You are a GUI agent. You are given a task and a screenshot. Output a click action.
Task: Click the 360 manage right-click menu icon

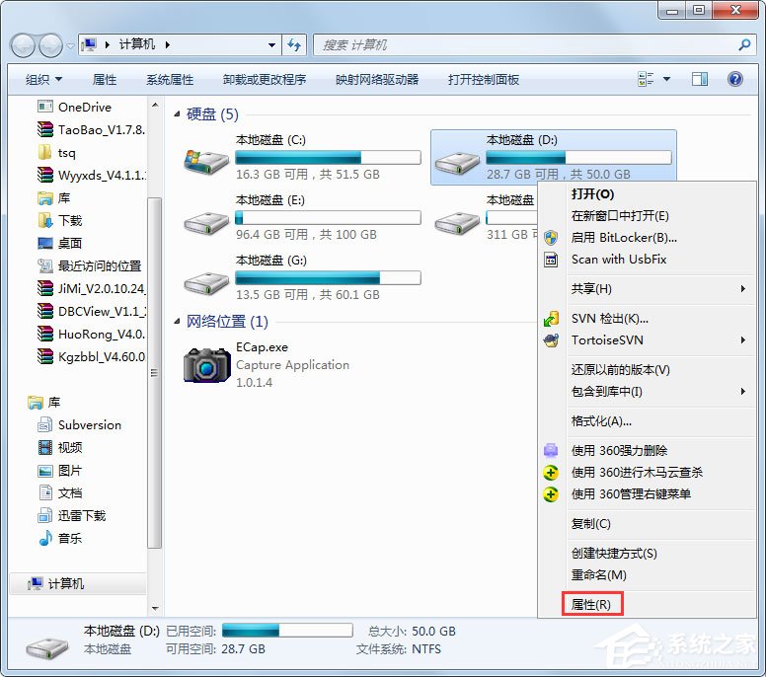551,493
